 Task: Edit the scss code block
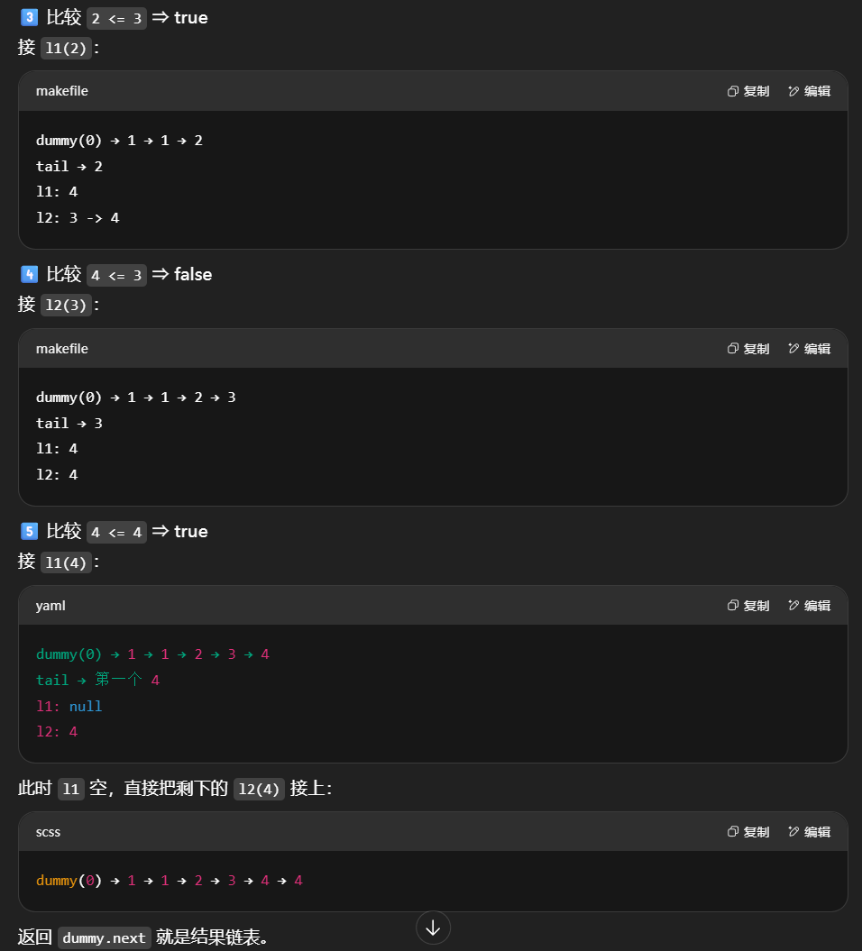tap(809, 832)
